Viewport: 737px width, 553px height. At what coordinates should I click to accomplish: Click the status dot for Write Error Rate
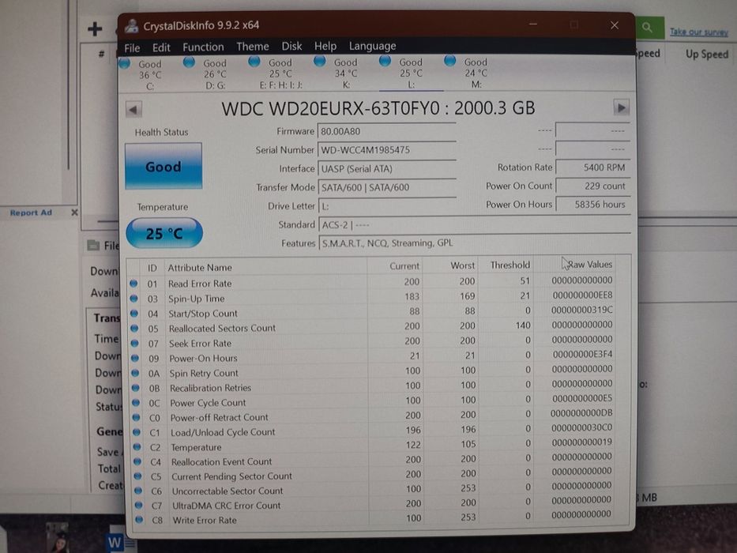pos(139,520)
